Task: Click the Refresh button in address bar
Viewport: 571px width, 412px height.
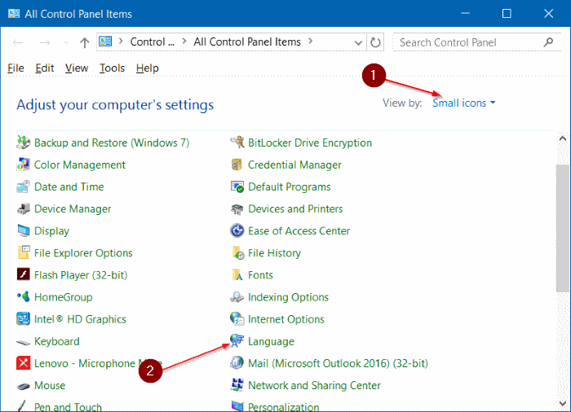Action: click(375, 42)
